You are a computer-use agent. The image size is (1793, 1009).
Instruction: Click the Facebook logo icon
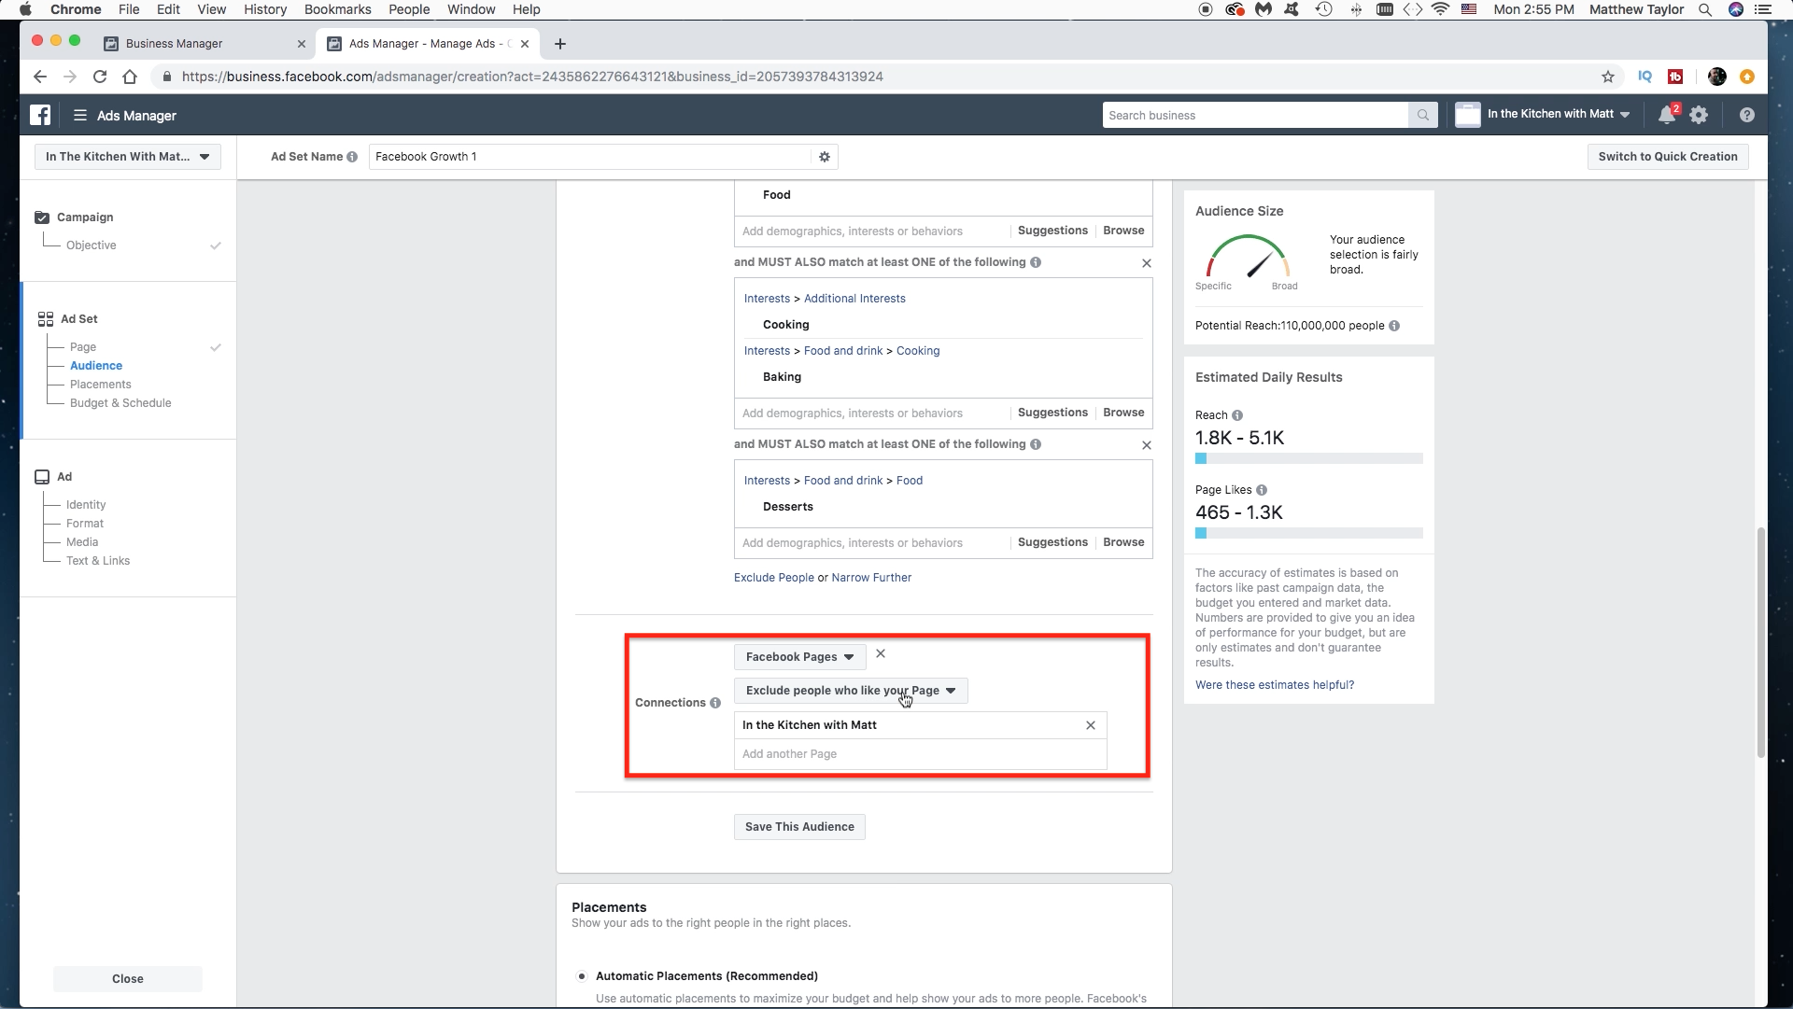click(40, 115)
